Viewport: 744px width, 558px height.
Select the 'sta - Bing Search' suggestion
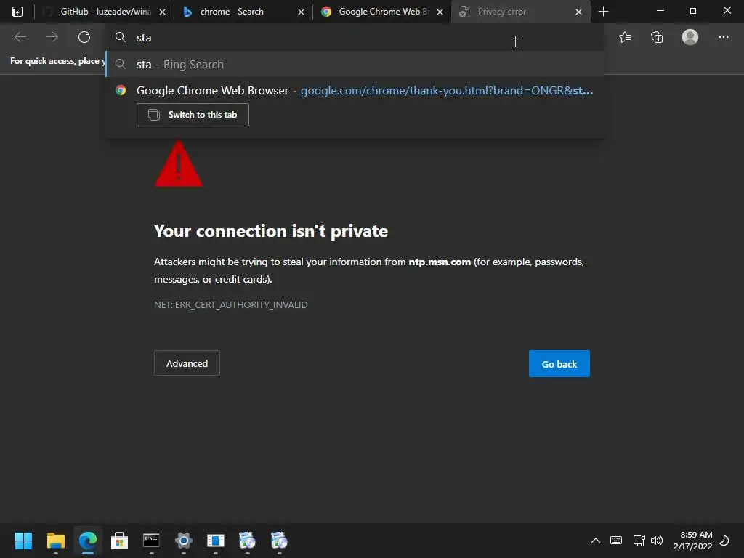355,64
